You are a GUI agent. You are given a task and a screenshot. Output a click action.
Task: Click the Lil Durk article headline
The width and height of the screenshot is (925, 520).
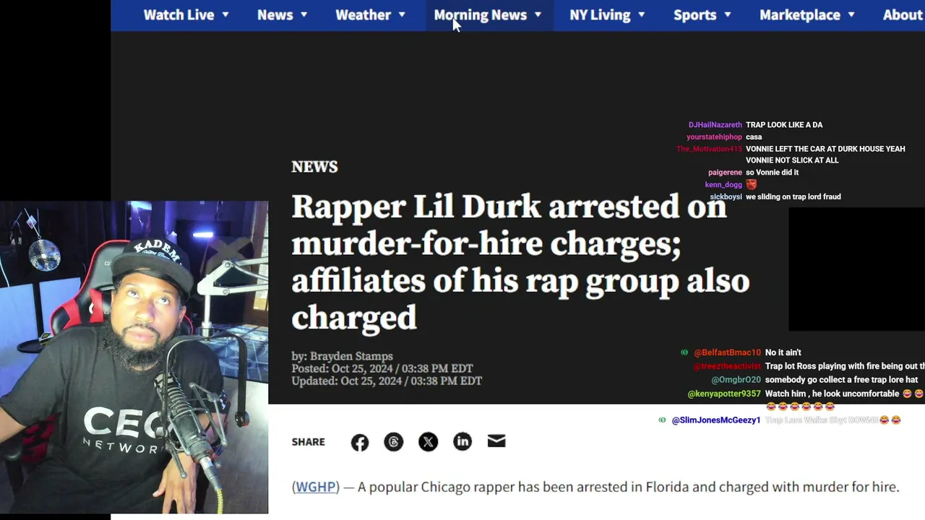tap(520, 261)
